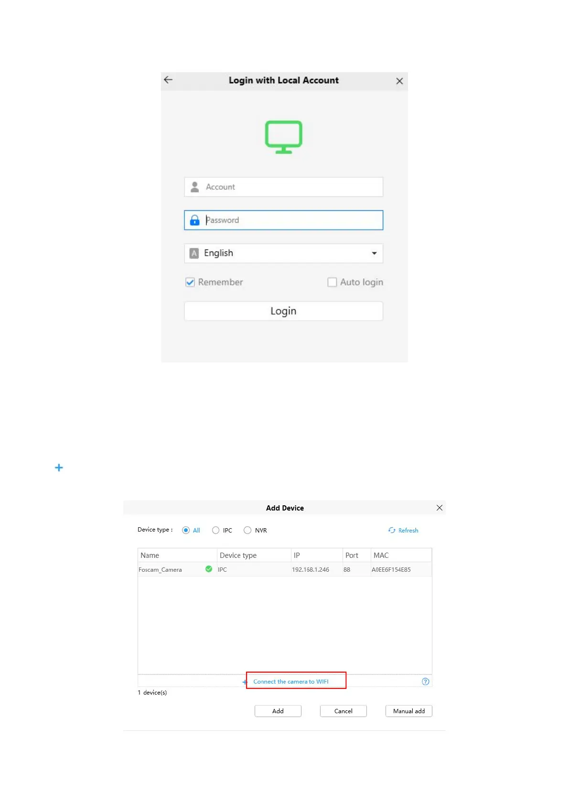This screenshot has width=569, height=805.
Task: Click the person icon in Account field
Action: (195, 187)
